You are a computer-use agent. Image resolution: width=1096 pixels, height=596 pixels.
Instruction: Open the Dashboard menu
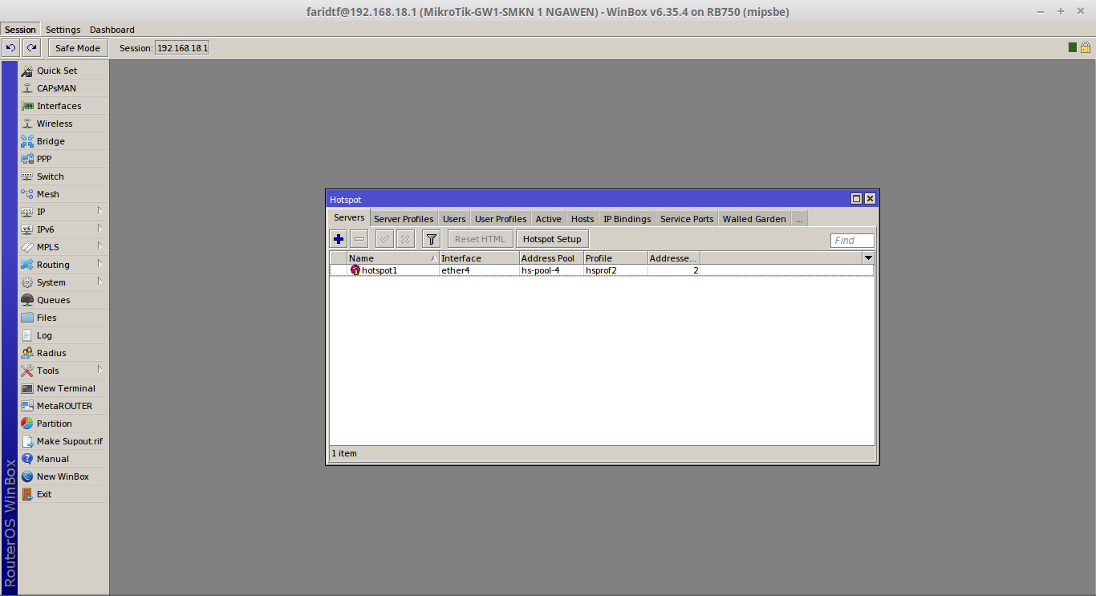(112, 30)
